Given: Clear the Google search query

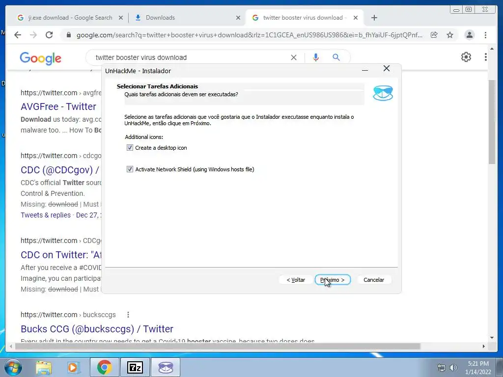Looking at the screenshot, I should [x=294, y=57].
